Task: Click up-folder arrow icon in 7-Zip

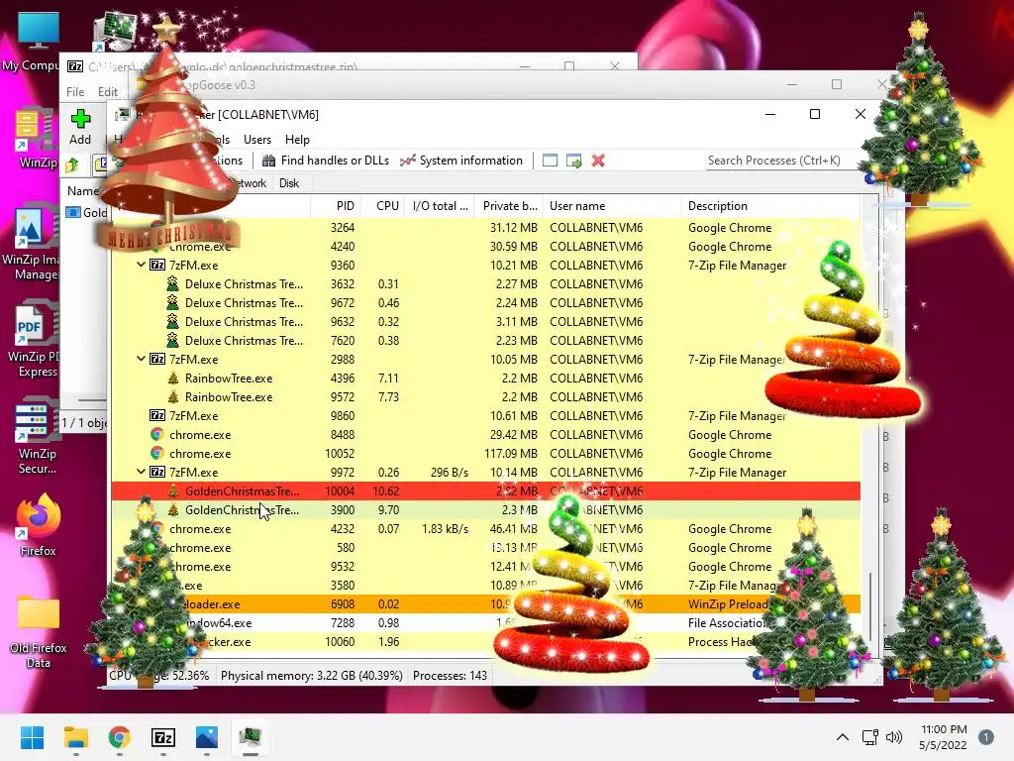Action: (x=72, y=165)
